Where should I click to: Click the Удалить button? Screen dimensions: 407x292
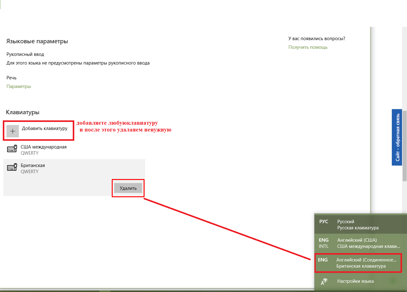pyautogui.click(x=128, y=188)
